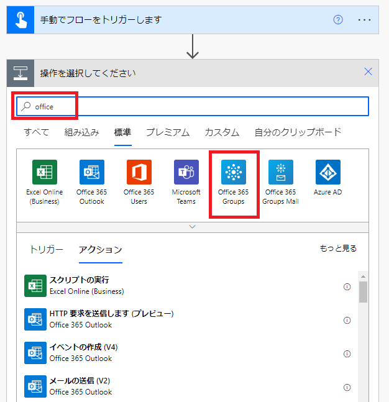Pick the Microsoft Teams connector icon
This screenshot has width=389, height=402.
pos(186,172)
